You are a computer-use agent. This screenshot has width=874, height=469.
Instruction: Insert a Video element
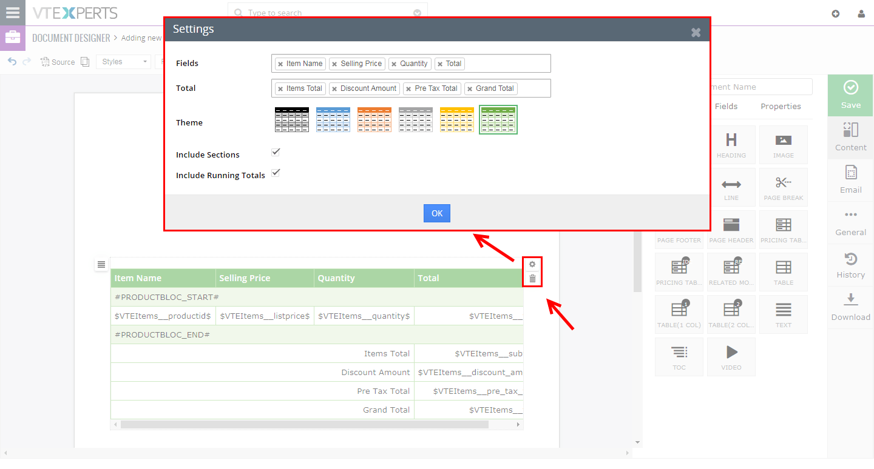click(731, 356)
